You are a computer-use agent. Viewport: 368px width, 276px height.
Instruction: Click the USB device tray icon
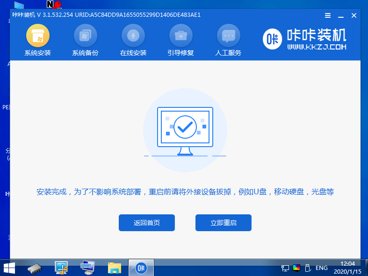point(308,268)
